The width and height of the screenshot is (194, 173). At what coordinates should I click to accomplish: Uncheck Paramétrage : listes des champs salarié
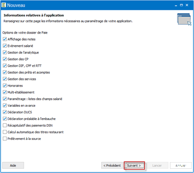click(x=5, y=99)
